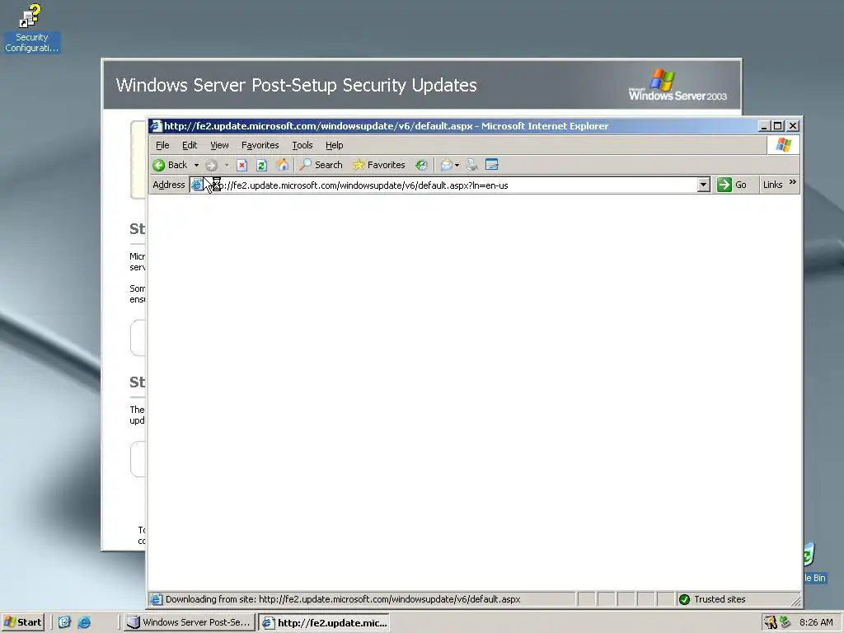
Task: Click the Internet Explorer title bar icon
Action: point(156,126)
